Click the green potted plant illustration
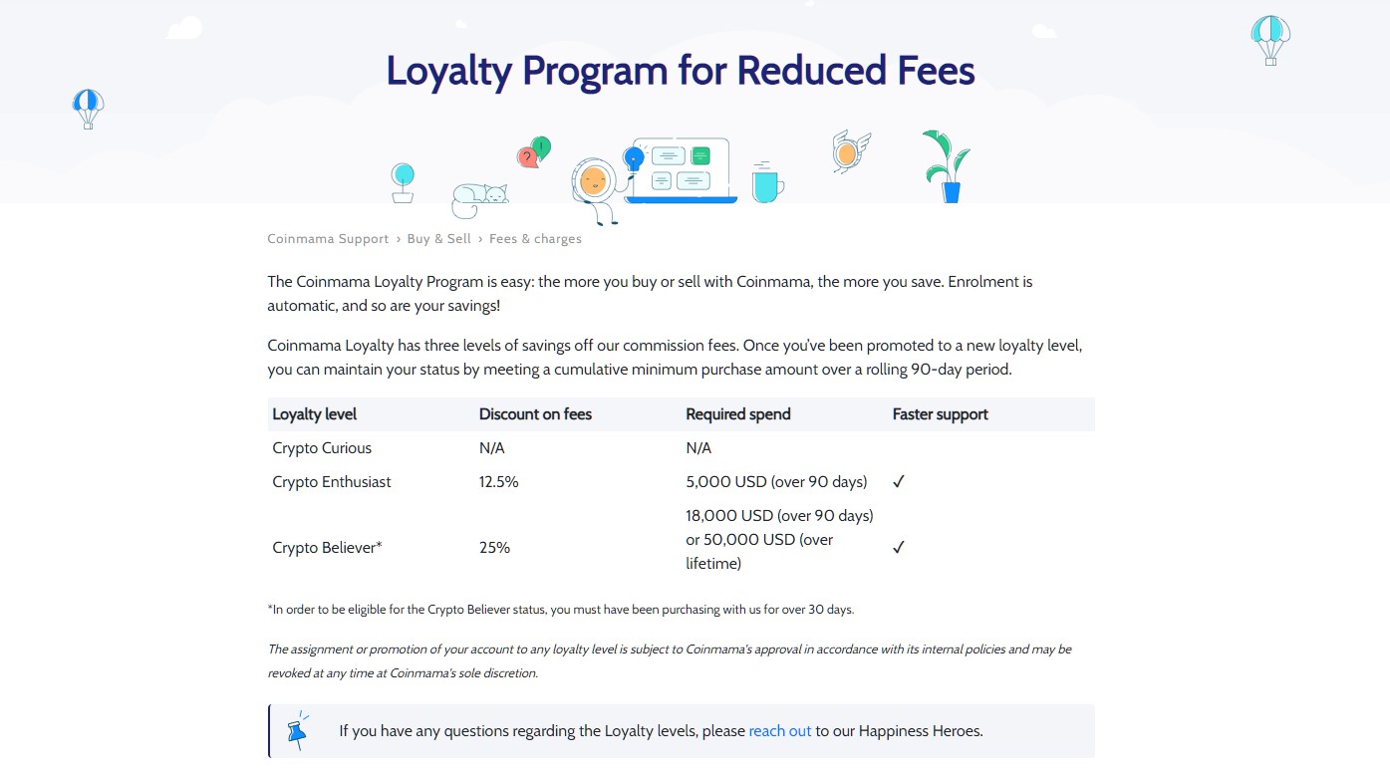This screenshot has height=779, width=1390. 946,166
